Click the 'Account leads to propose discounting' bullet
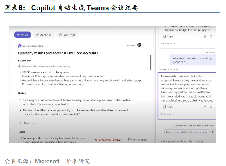This screenshot has height=166, width=226. (x=82, y=80)
